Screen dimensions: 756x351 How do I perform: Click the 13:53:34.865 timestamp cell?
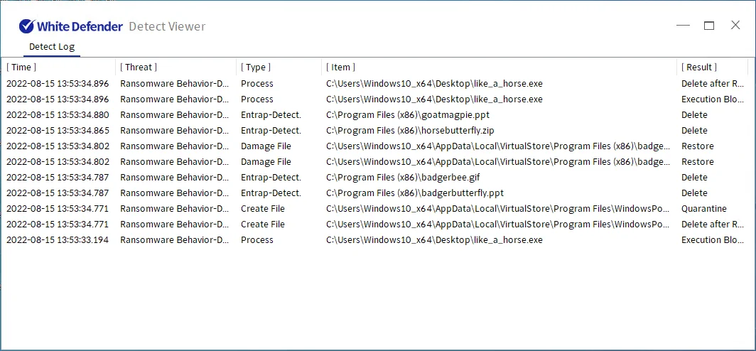58,130
